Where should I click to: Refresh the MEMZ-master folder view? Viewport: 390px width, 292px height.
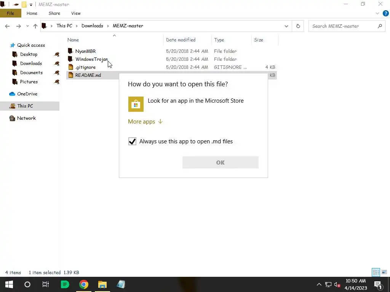[298, 26]
